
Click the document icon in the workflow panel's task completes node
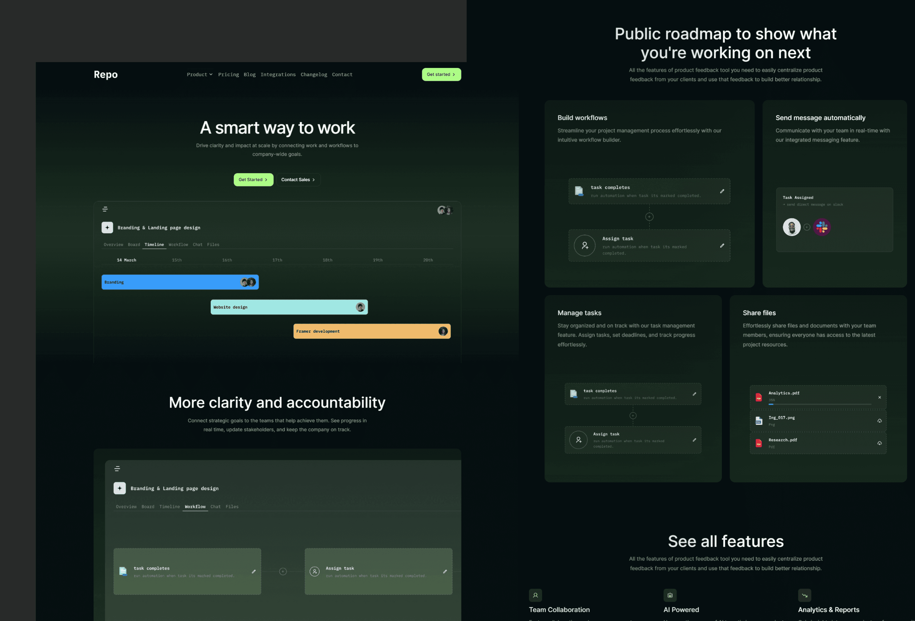coord(123,571)
